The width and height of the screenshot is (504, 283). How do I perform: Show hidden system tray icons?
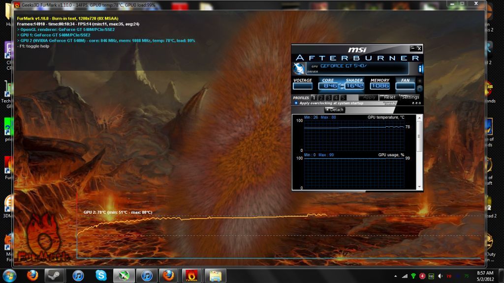[395, 276]
